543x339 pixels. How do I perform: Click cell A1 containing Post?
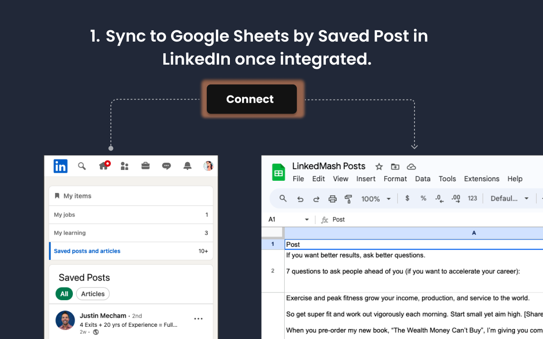pos(414,244)
